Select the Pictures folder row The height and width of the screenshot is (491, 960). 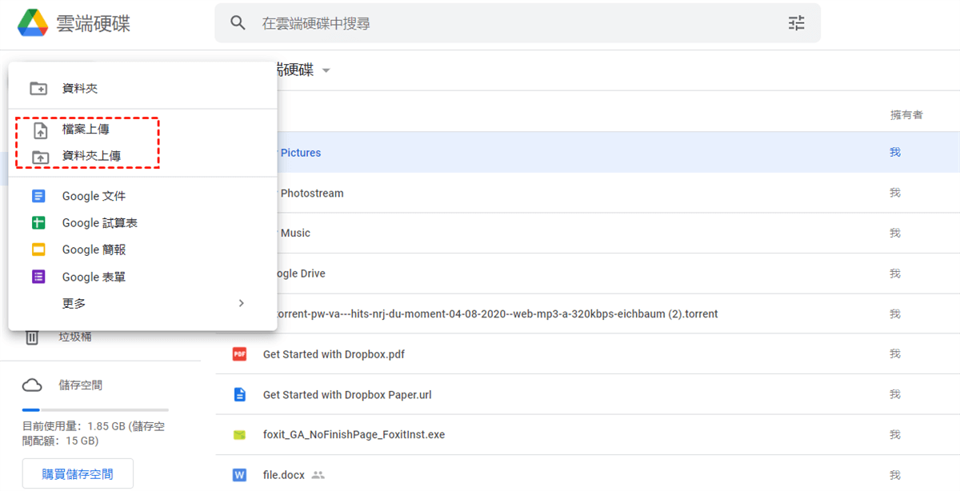pyautogui.click(x=588, y=153)
